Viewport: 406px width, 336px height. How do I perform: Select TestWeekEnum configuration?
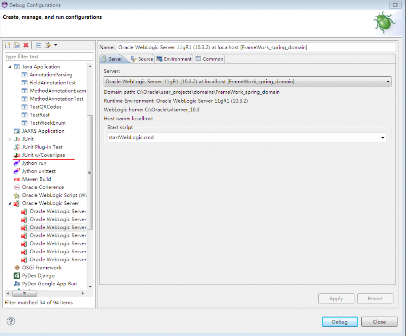pyautogui.click(x=48, y=123)
